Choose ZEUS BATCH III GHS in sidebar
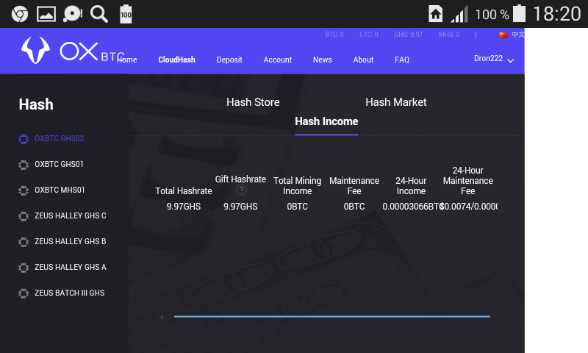Image resolution: width=588 pixels, height=353 pixels. click(69, 293)
